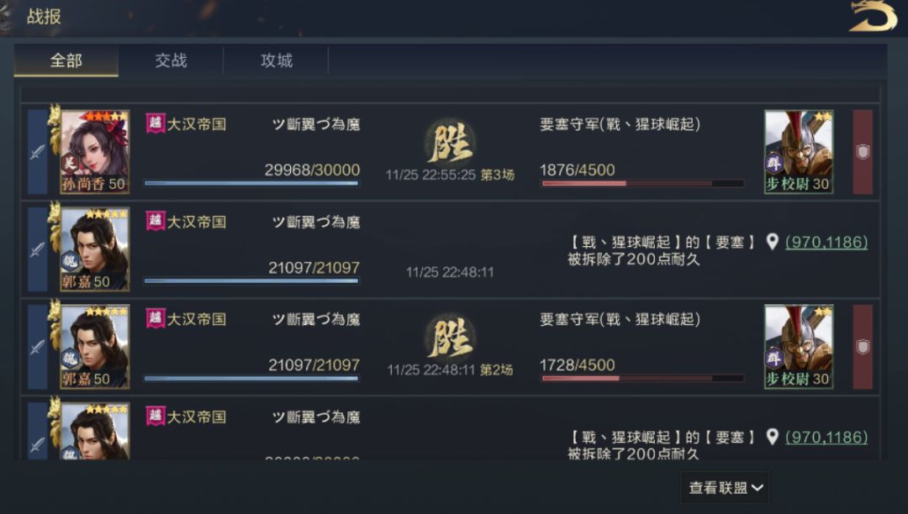This screenshot has width=908, height=514.
Task: Switch to the 交战 tab
Action: pyautogui.click(x=171, y=60)
